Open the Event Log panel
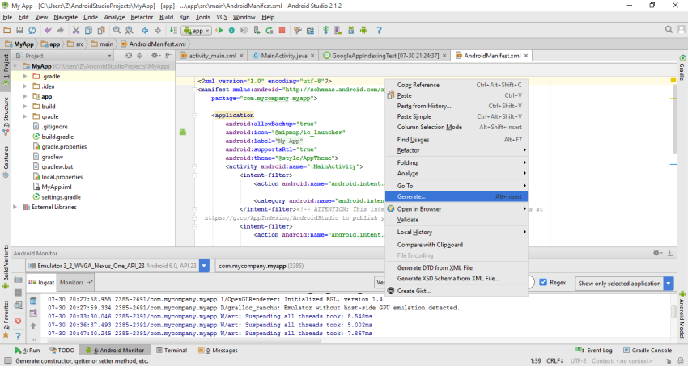This screenshot has width=688, height=366. click(594, 350)
